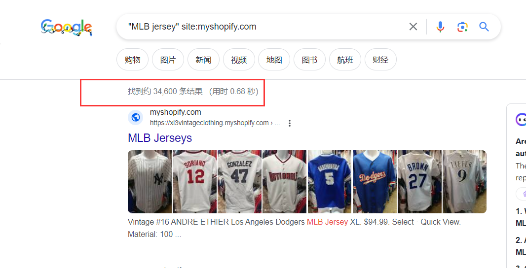Start voice search with the microphone icon
Viewport: 526px width, 268px height.
pos(440,27)
